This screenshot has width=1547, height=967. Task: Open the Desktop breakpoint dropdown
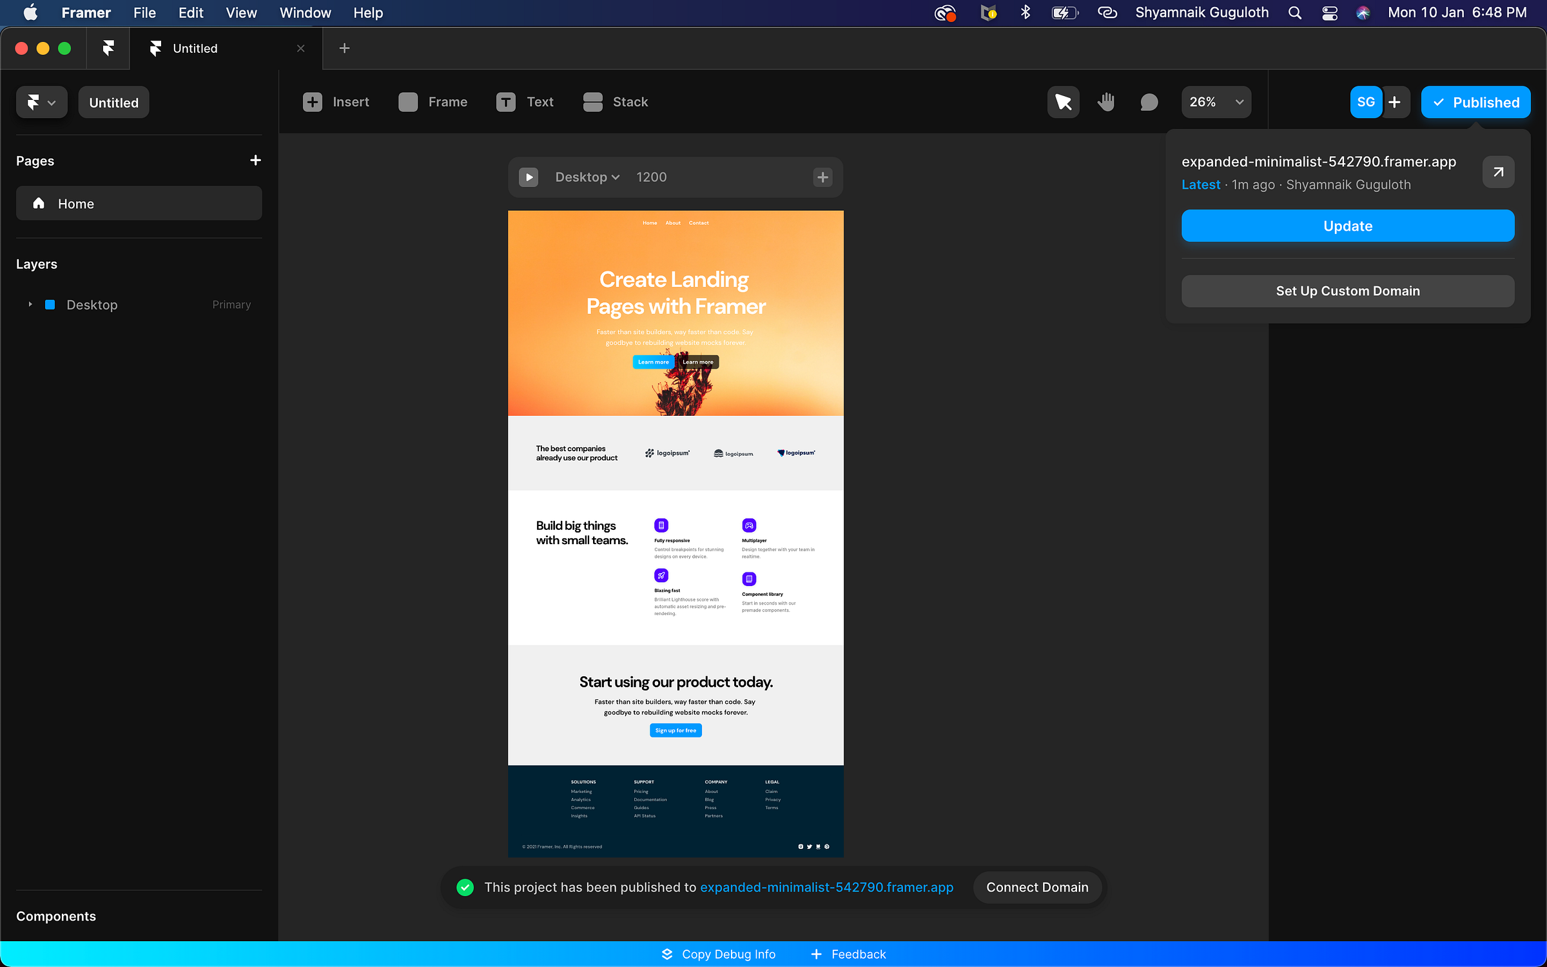[x=587, y=177]
